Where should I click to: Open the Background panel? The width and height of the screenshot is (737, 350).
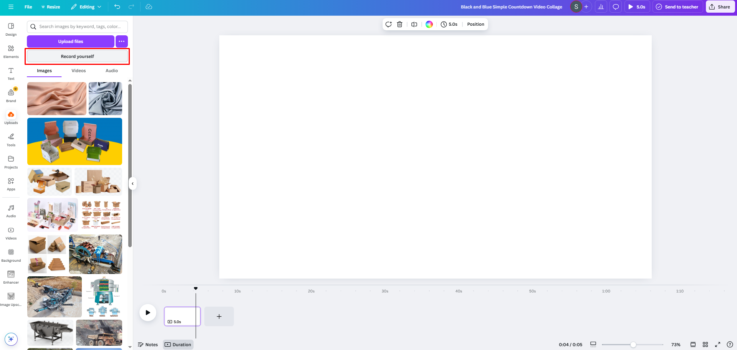[x=10, y=254]
